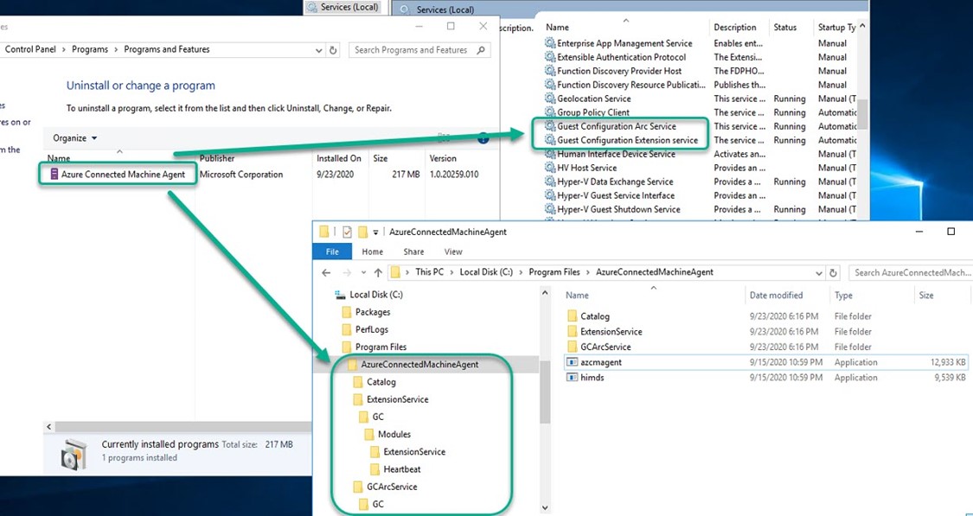Click the Catalog folder icon in file list
973x516 pixels.
(x=572, y=316)
